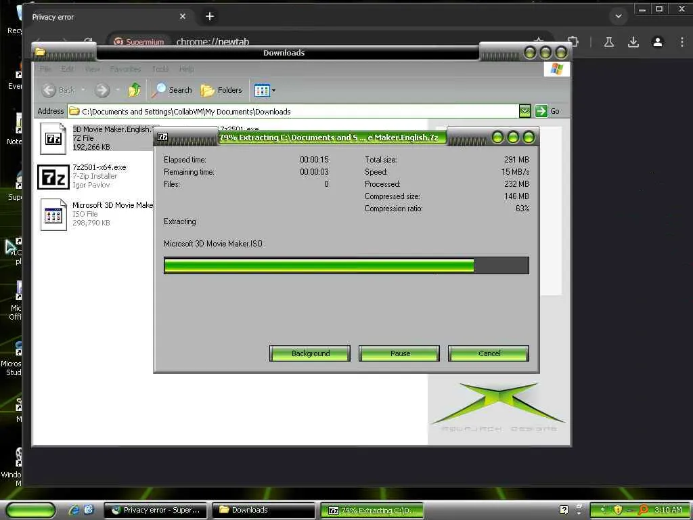Open the Labs flask icon in Supermium

(609, 42)
